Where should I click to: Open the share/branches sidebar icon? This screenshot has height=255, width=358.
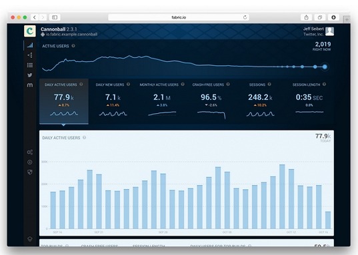(30, 55)
